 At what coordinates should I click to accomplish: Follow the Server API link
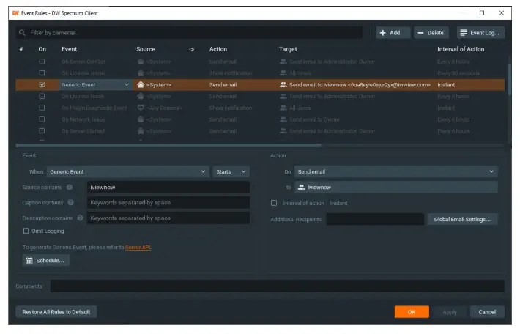pos(138,247)
